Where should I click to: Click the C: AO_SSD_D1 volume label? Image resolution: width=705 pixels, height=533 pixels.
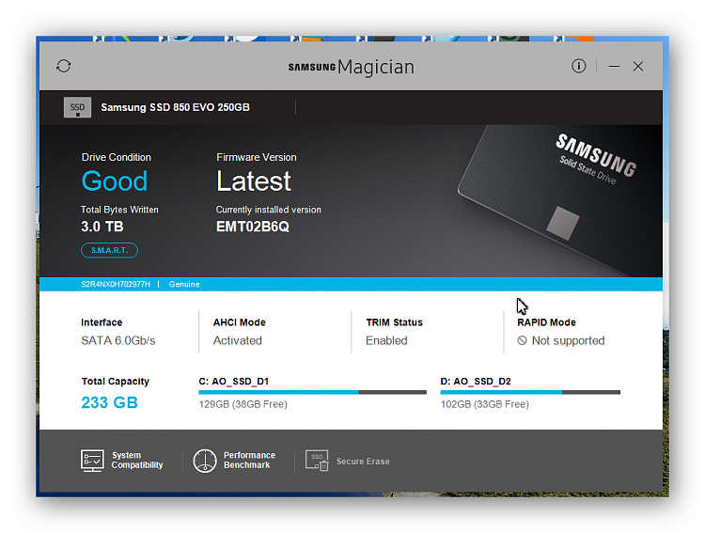234,382
